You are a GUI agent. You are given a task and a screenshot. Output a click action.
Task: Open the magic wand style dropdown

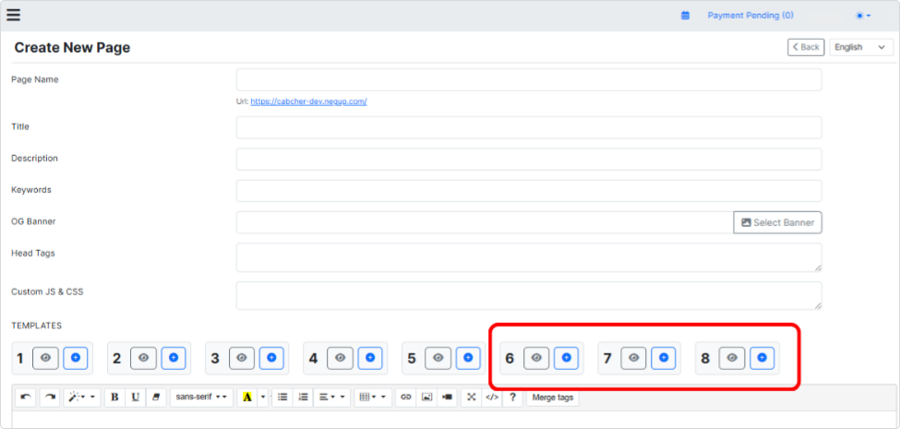tap(82, 397)
